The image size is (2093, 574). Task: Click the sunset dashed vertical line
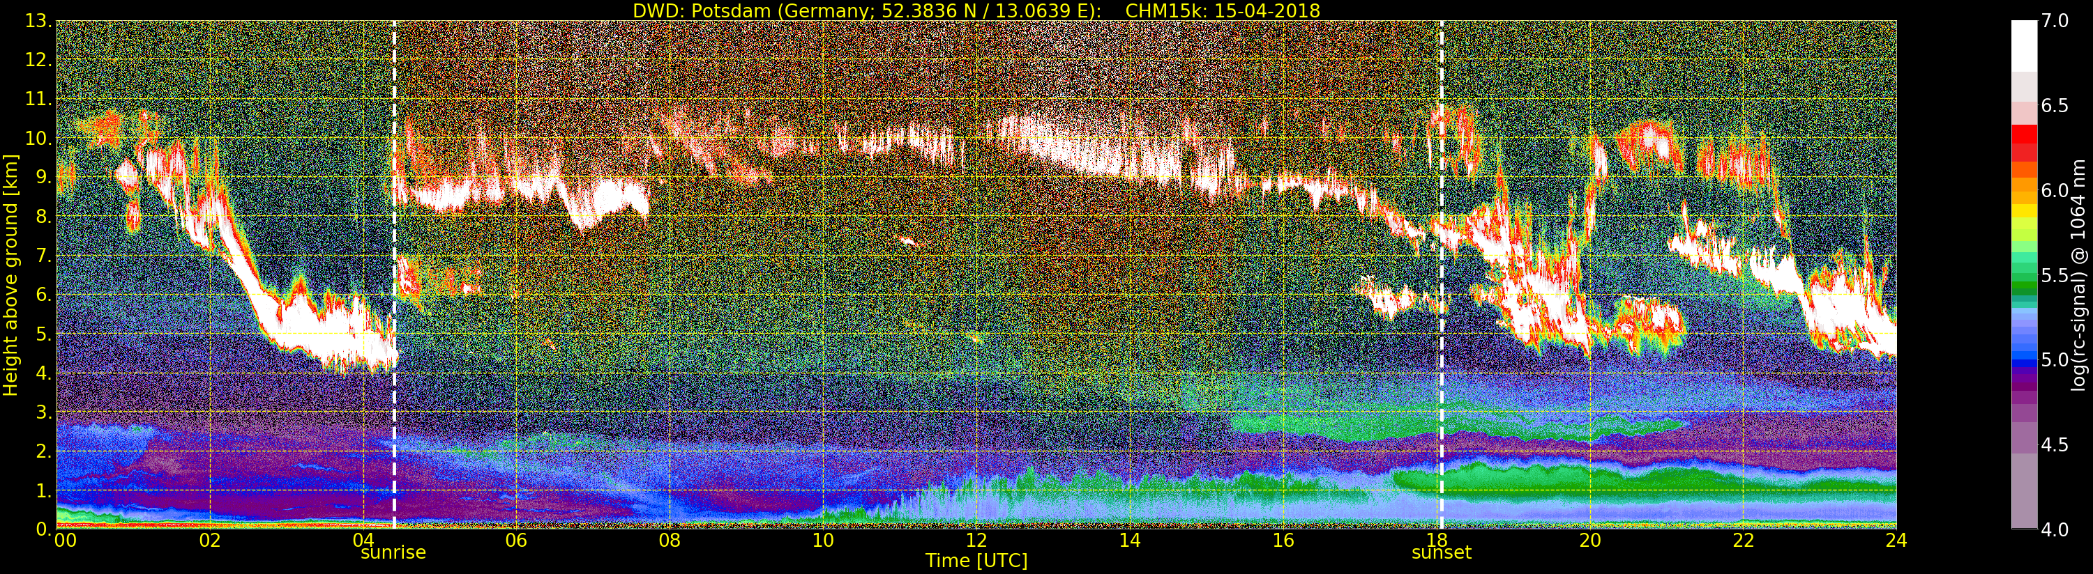1442,275
